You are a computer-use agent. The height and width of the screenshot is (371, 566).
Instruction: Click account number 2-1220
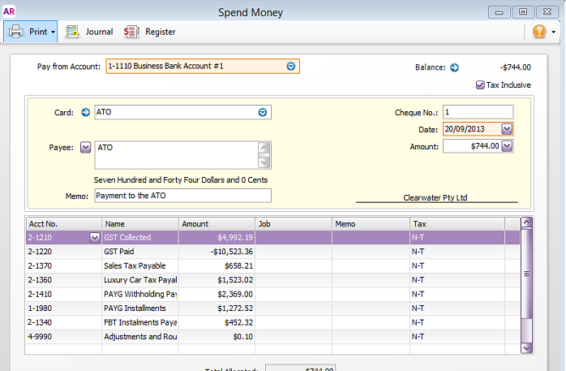point(40,252)
